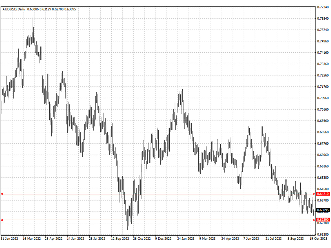Click the 0.69360 price scale label

(323, 121)
